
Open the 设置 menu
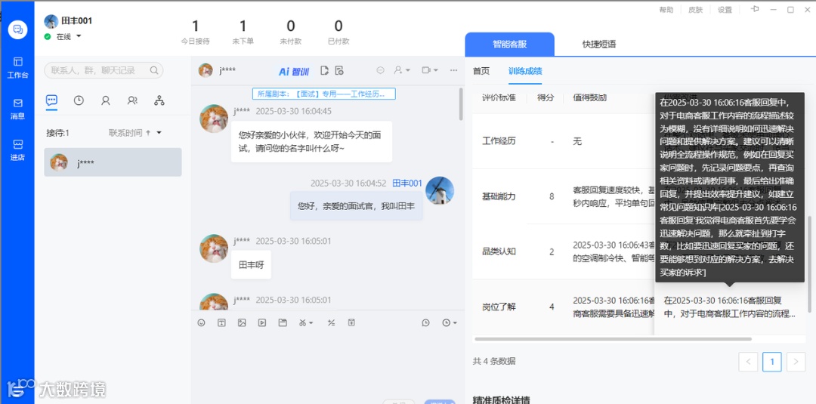(725, 10)
